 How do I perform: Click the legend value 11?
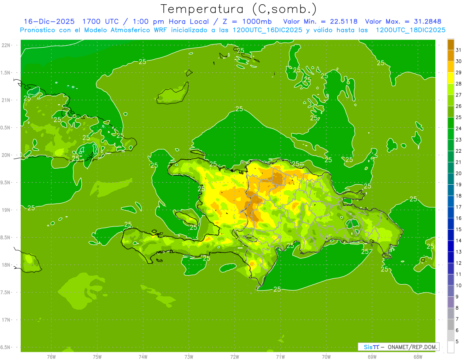[x=459, y=274]
